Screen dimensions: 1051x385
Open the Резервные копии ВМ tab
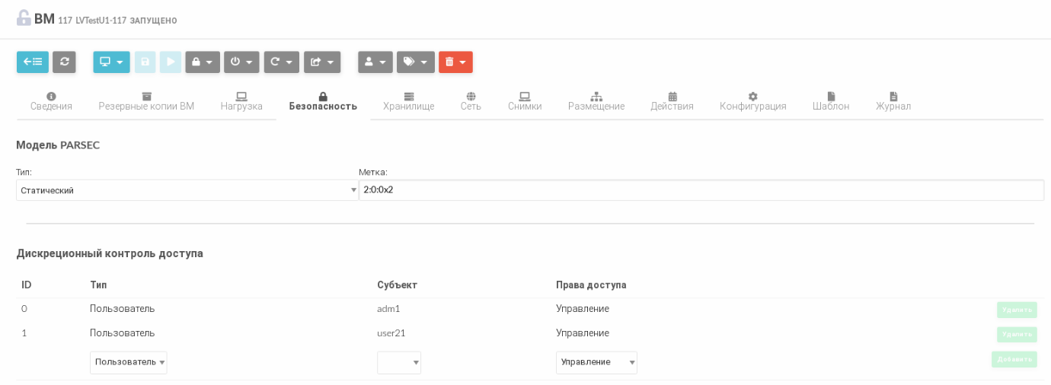pos(146,102)
